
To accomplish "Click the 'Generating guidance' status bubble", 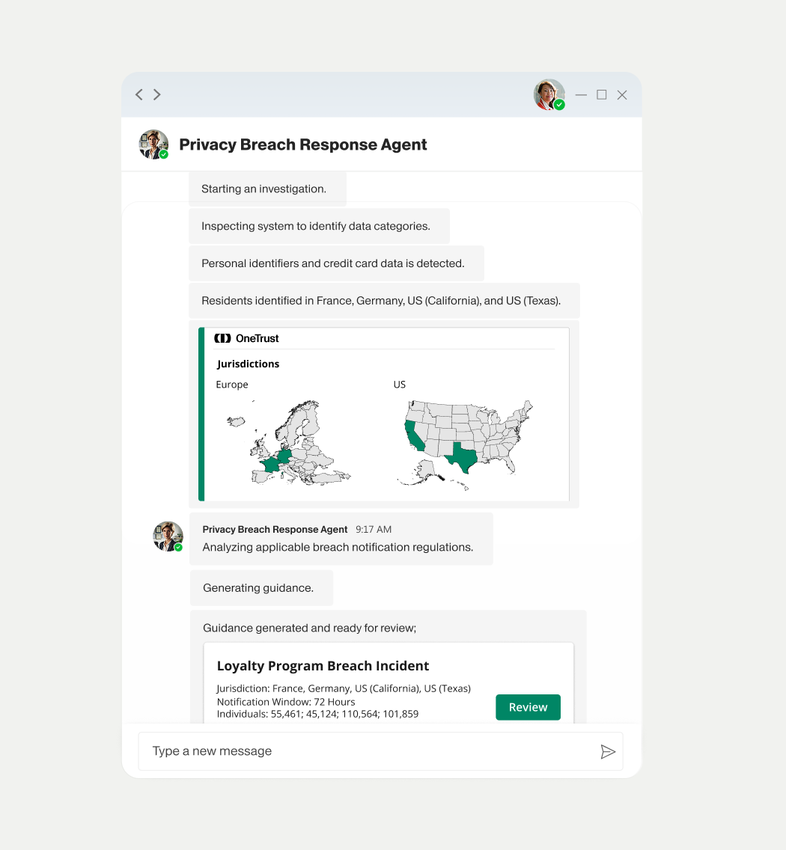I will (x=261, y=587).
